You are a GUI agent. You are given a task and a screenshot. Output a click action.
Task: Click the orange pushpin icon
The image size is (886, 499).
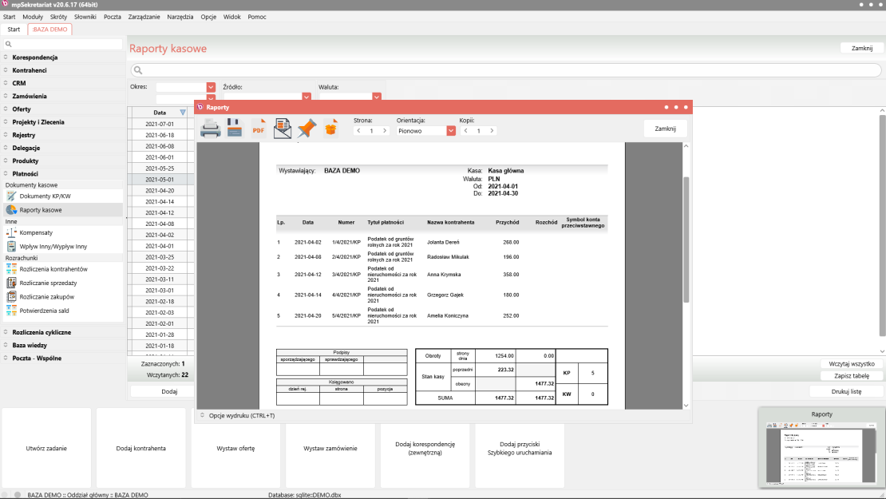pos(307,129)
